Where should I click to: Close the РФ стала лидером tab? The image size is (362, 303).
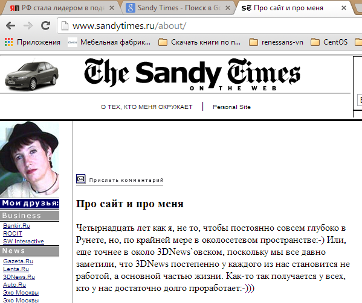click(x=112, y=8)
